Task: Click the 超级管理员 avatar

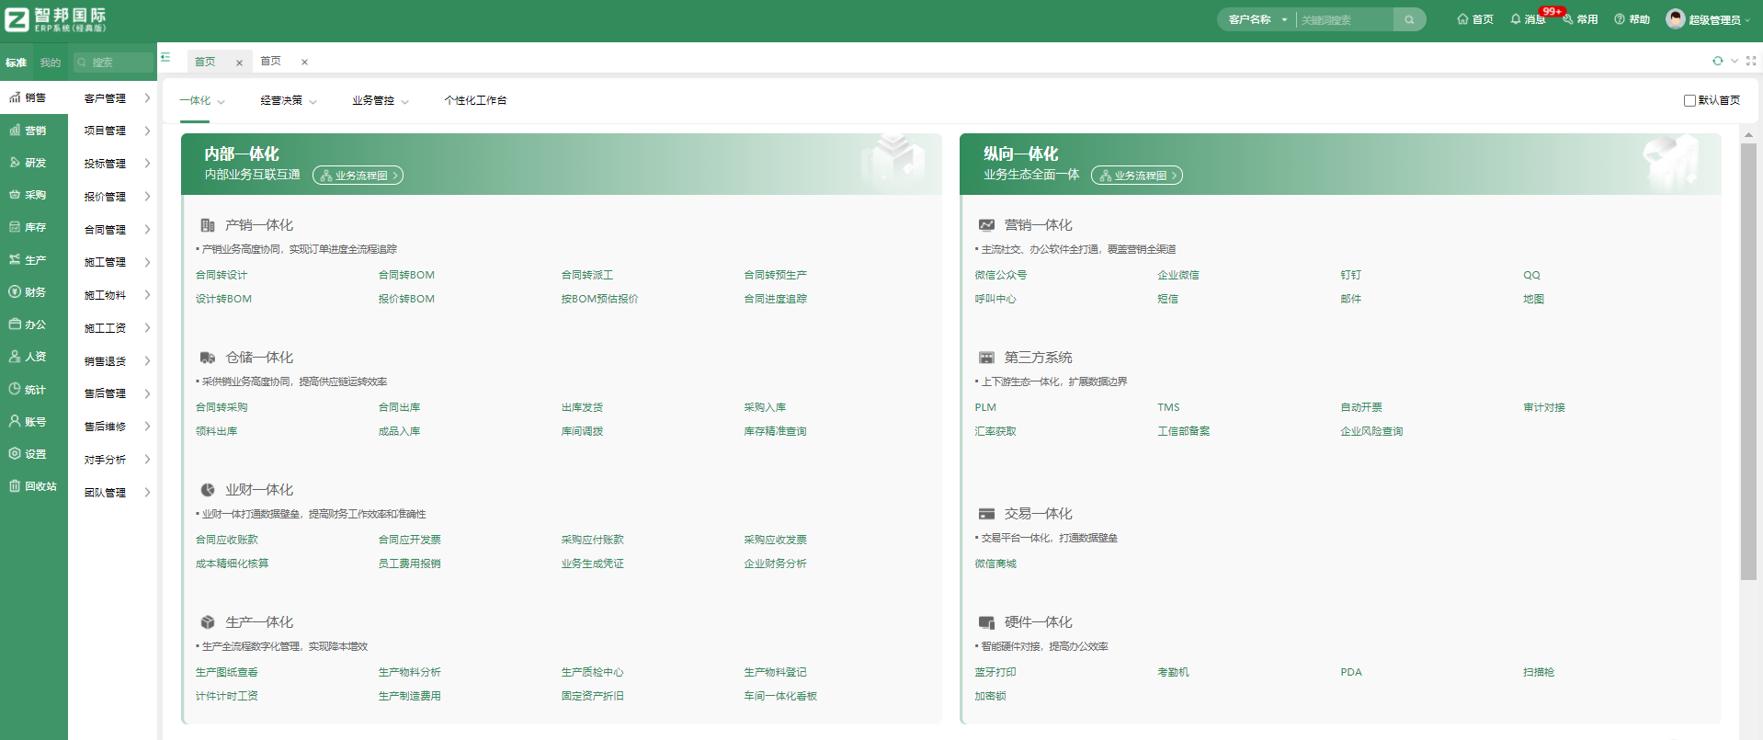Action: point(1676,19)
